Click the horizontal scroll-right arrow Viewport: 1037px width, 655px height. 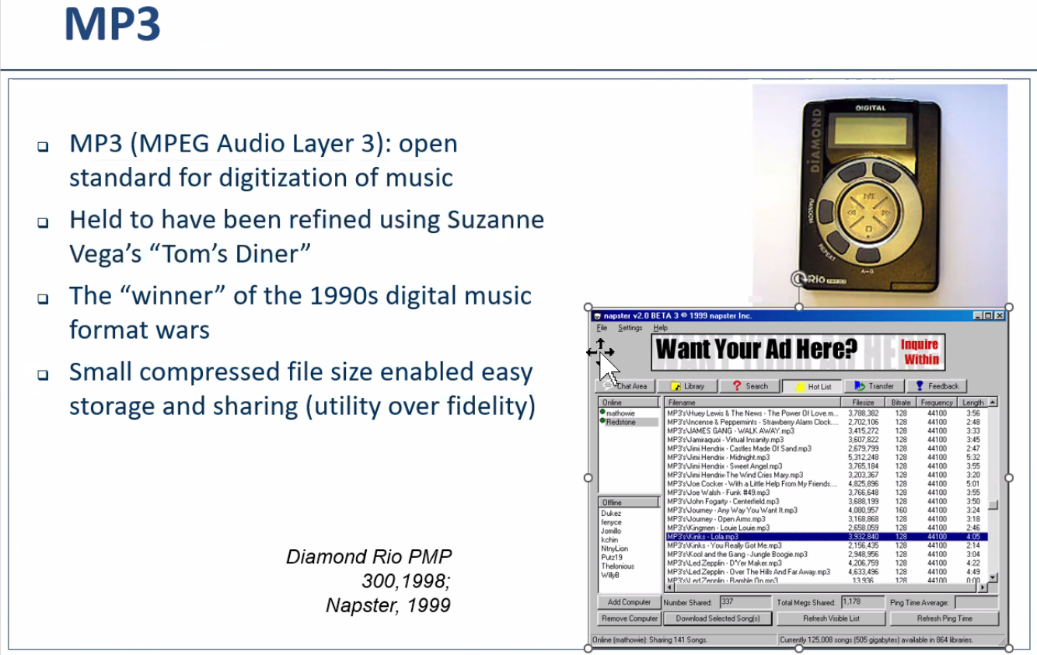tap(983, 587)
